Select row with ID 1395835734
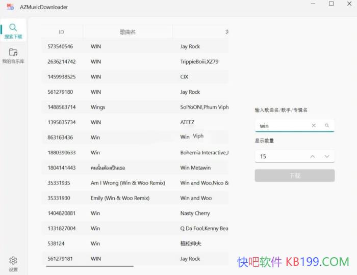The width and height of the screenshot is (357, 275). [x=135, y=122]
